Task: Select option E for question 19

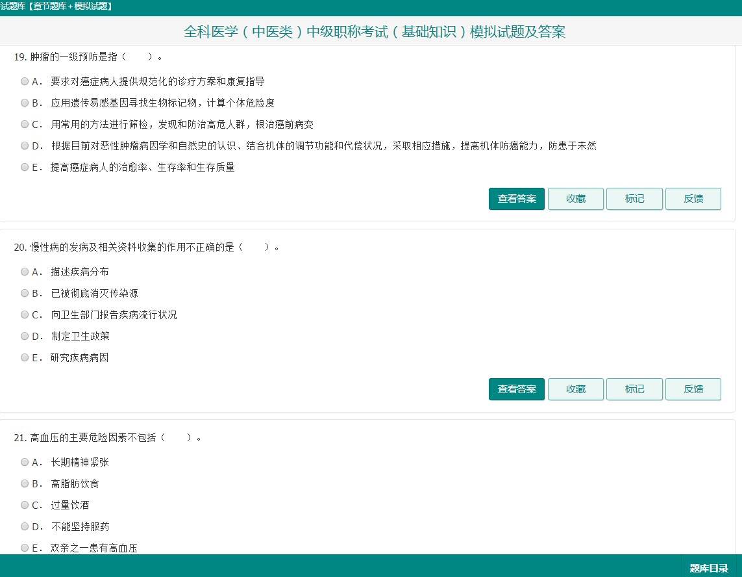Action: (25, 167)
